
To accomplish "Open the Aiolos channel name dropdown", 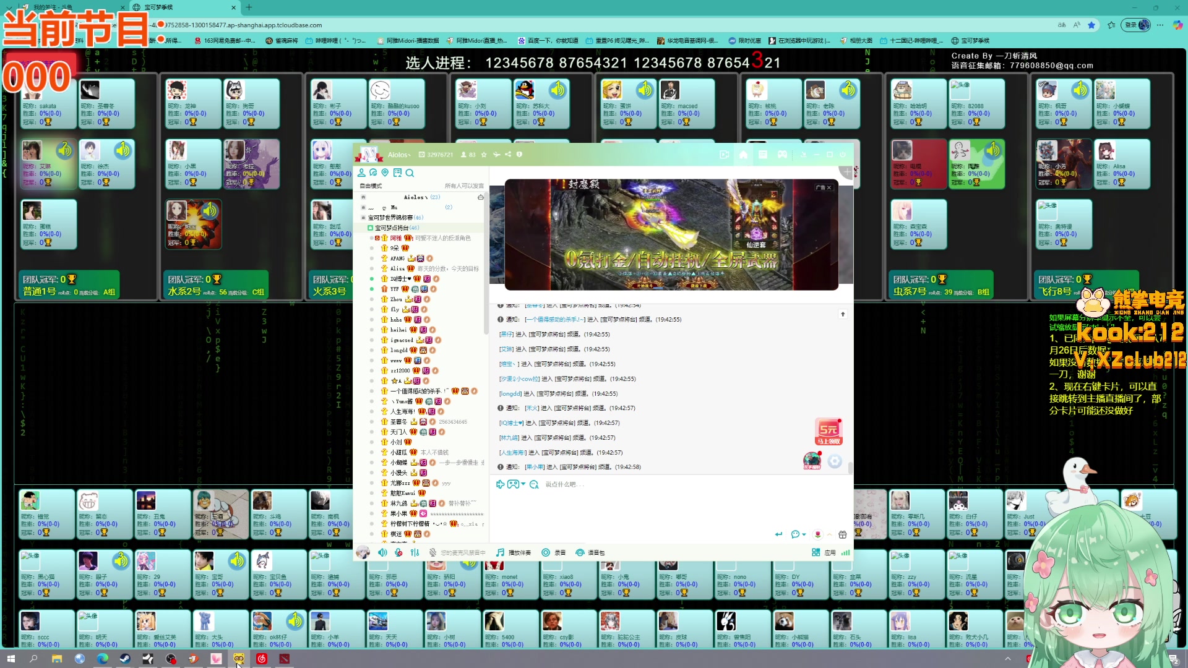I will click(x=399, y=155).
